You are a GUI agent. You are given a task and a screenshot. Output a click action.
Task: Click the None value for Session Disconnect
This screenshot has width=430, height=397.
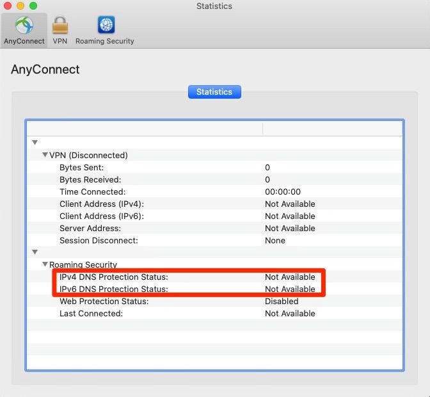pyautogui.click(x=275, y=240)
